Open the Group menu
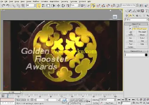The width and height of the screenshot is (149, 105). click(17, 1)
